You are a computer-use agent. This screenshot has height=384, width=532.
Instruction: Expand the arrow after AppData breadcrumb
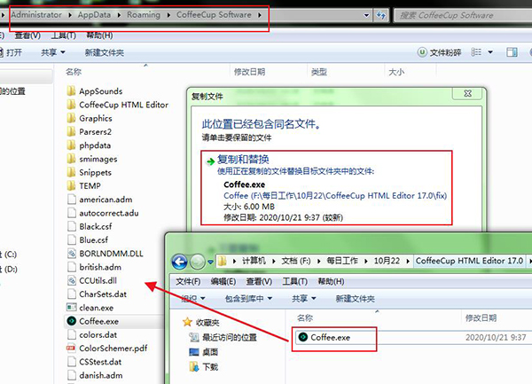(119, 15)
